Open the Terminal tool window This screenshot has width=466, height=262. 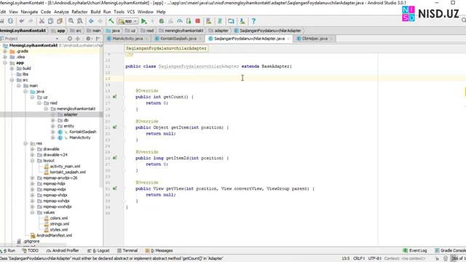click(x=127, y=250)
